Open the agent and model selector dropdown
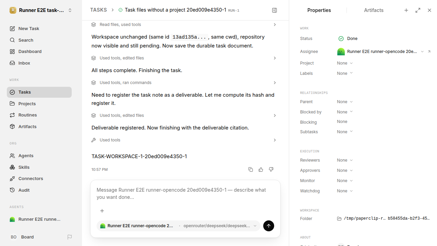 point(179,226)
